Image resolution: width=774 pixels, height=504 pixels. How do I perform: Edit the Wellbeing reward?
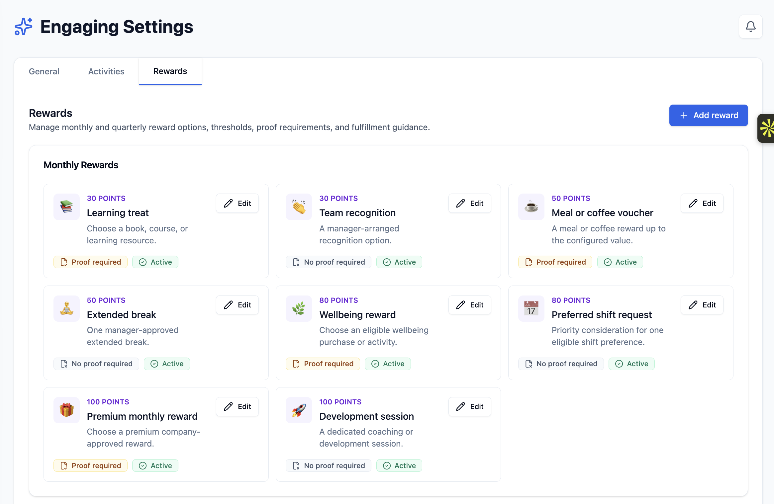click(x=470, y=305)
